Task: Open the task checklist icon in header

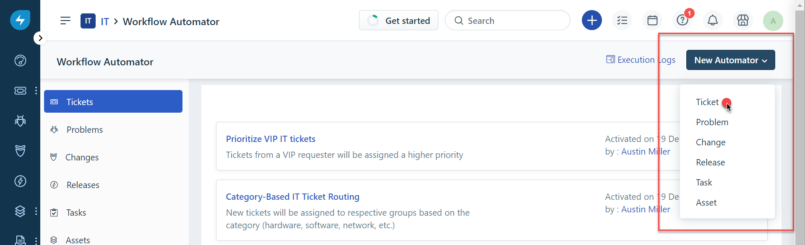Action: point(622,21)
